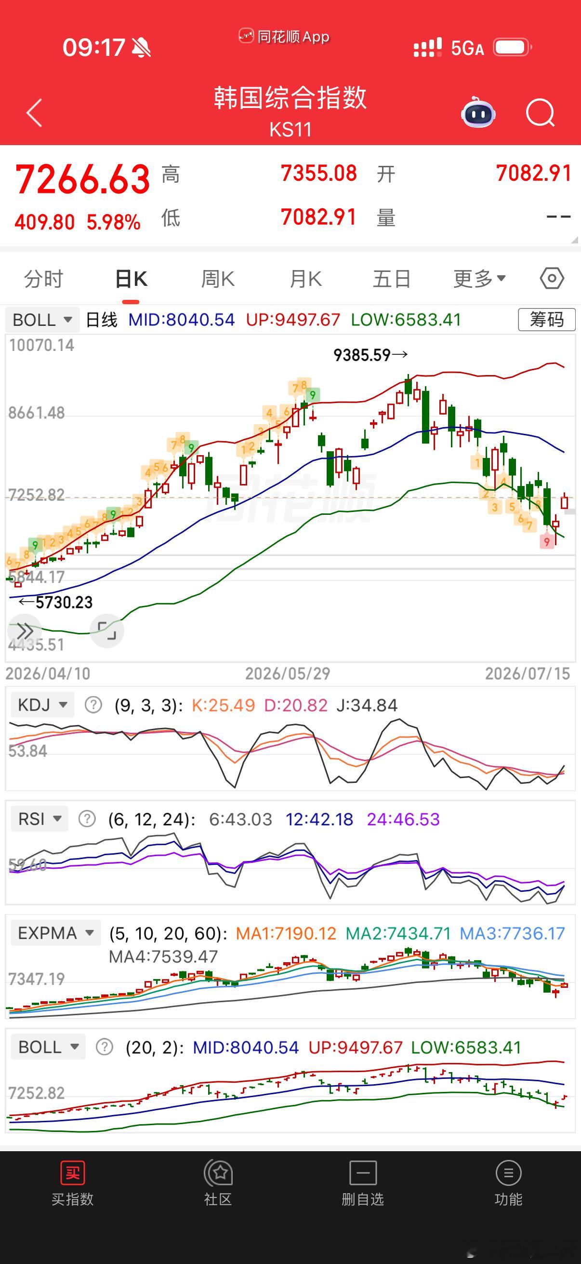Tap the 2026/05/29 date label
Viewport: 581px width, 1264px height.
click(288, 673)
